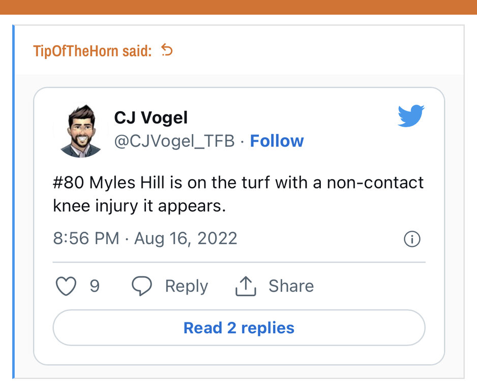Screen dimensions: 477x381
Task: Click the grey divider line above Reply
Action: point(238,262)
